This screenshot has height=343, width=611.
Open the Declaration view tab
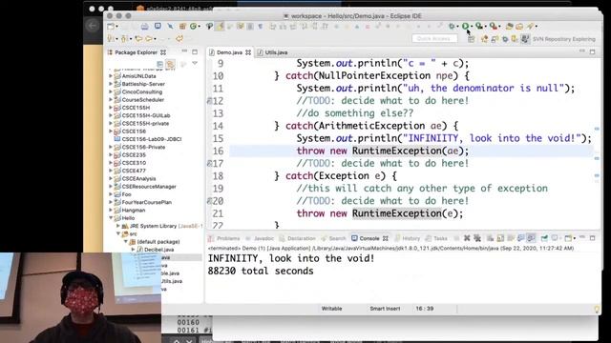tap(297, 238)
